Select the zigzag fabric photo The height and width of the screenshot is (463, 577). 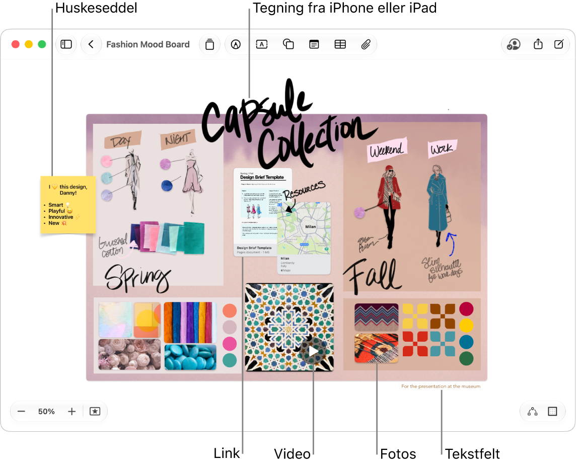point(377,317)
